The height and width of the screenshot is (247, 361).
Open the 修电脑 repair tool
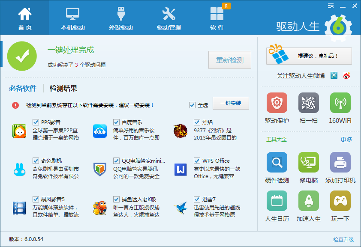(x=309, y=162)
